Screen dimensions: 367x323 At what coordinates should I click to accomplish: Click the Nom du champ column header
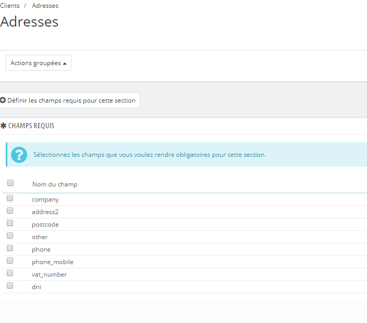[x=55, y=184]
